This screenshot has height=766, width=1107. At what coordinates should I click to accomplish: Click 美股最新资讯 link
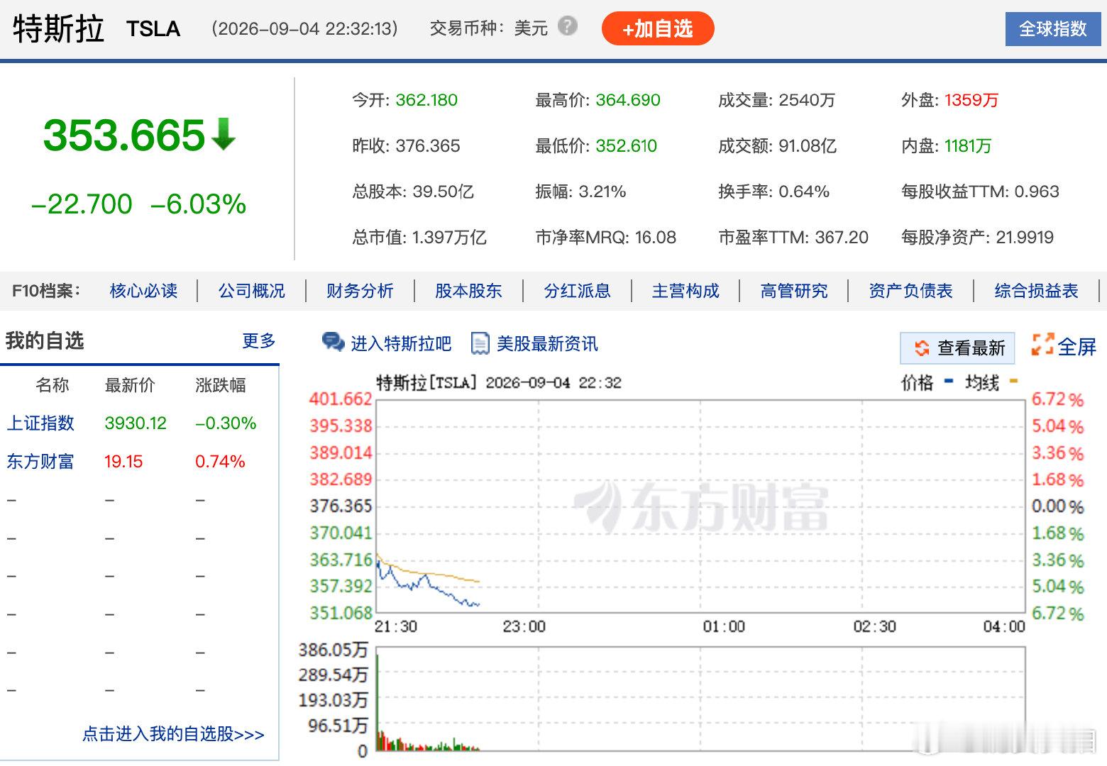pyautogui.click(x=547, y=344)
